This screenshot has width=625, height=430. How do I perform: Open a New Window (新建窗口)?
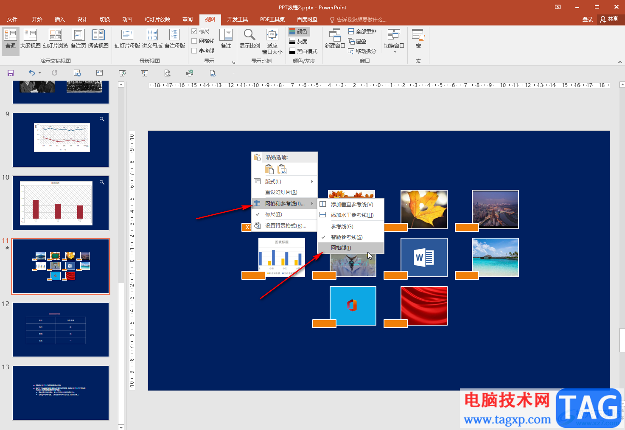click(335, 39)
